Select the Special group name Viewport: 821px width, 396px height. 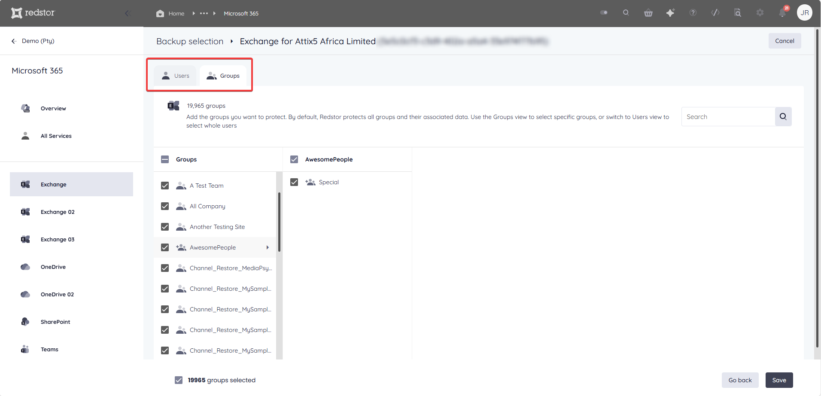tap(329, 182)
